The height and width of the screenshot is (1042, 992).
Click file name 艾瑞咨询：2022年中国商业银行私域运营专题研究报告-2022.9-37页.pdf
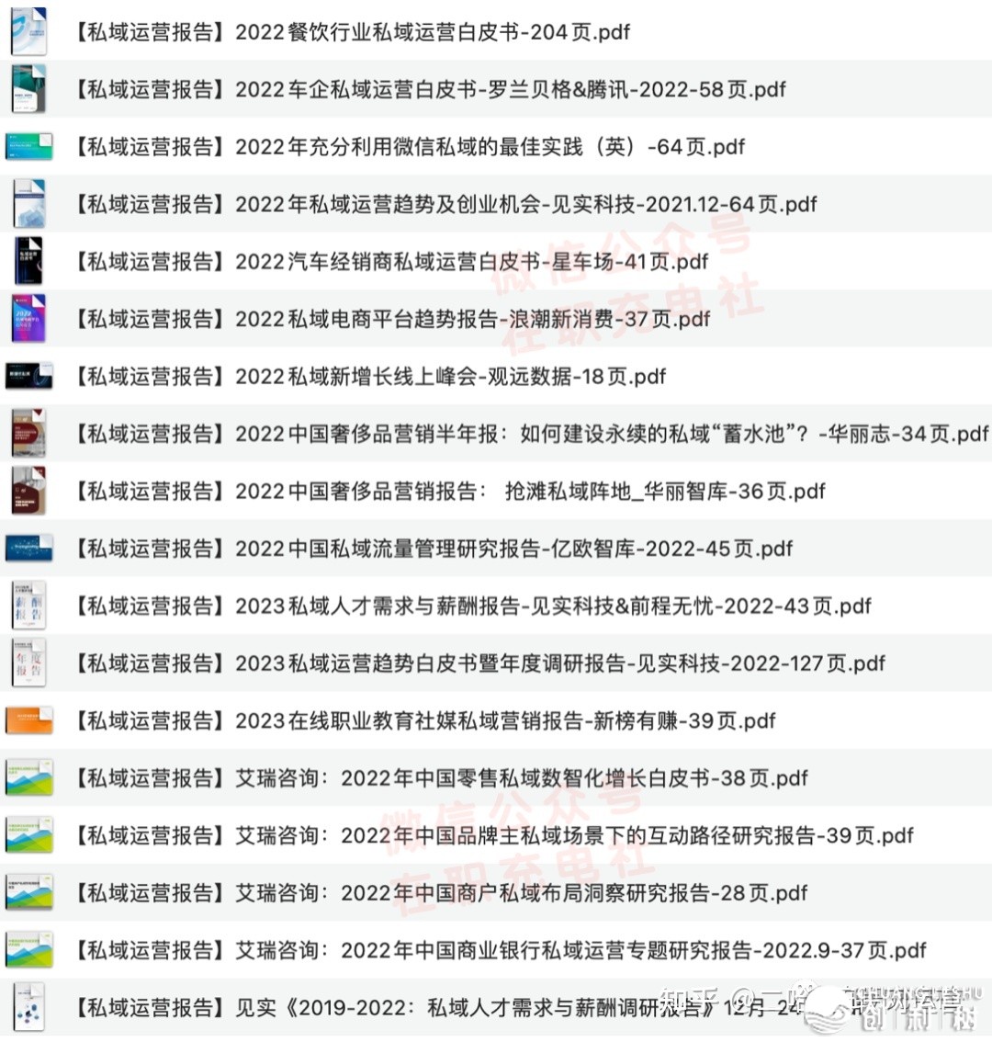(x=500, y=950)
